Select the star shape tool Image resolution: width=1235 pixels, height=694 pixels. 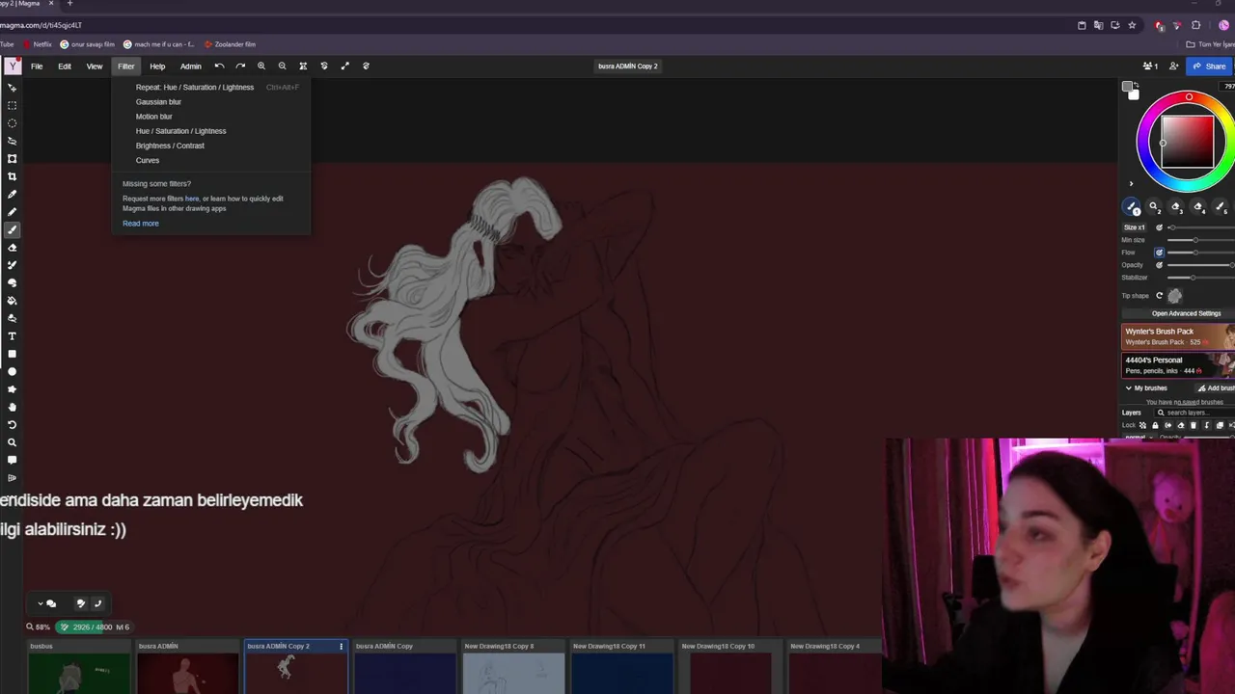pos(13,389)
